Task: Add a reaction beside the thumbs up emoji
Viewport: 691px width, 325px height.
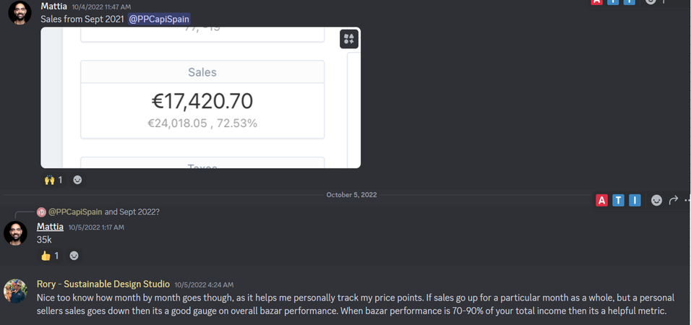Action: point(74,256)
